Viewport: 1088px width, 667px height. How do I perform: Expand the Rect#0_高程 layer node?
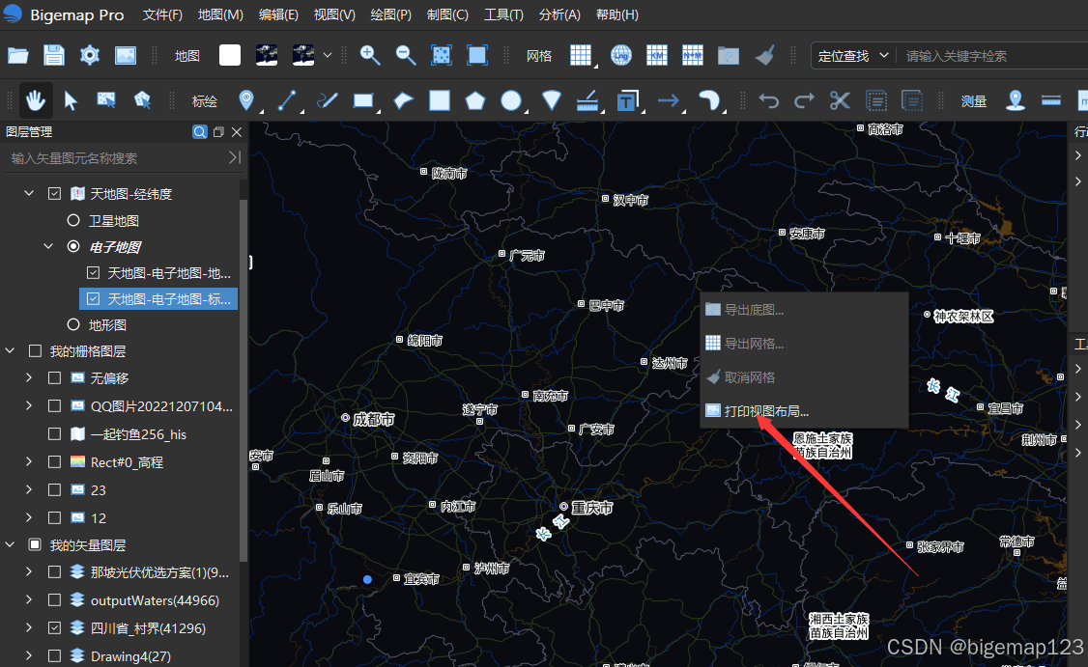click(29, 461)
